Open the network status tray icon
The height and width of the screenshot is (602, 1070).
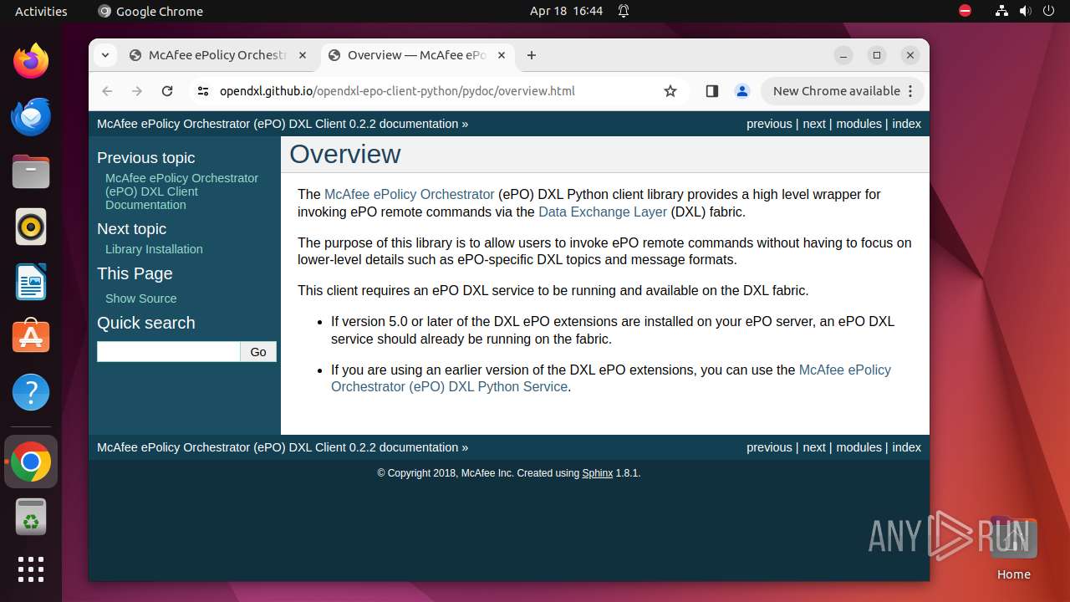1001,11
